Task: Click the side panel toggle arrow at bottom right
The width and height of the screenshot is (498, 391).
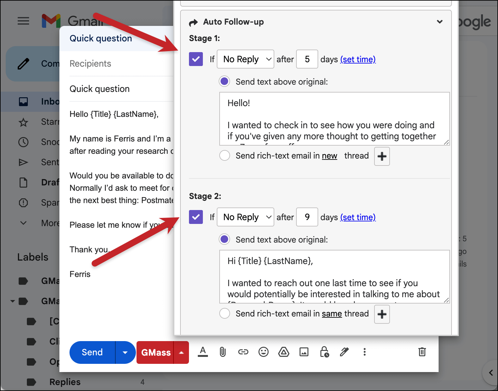Action: pyautogui.click(x=491, y=373)
